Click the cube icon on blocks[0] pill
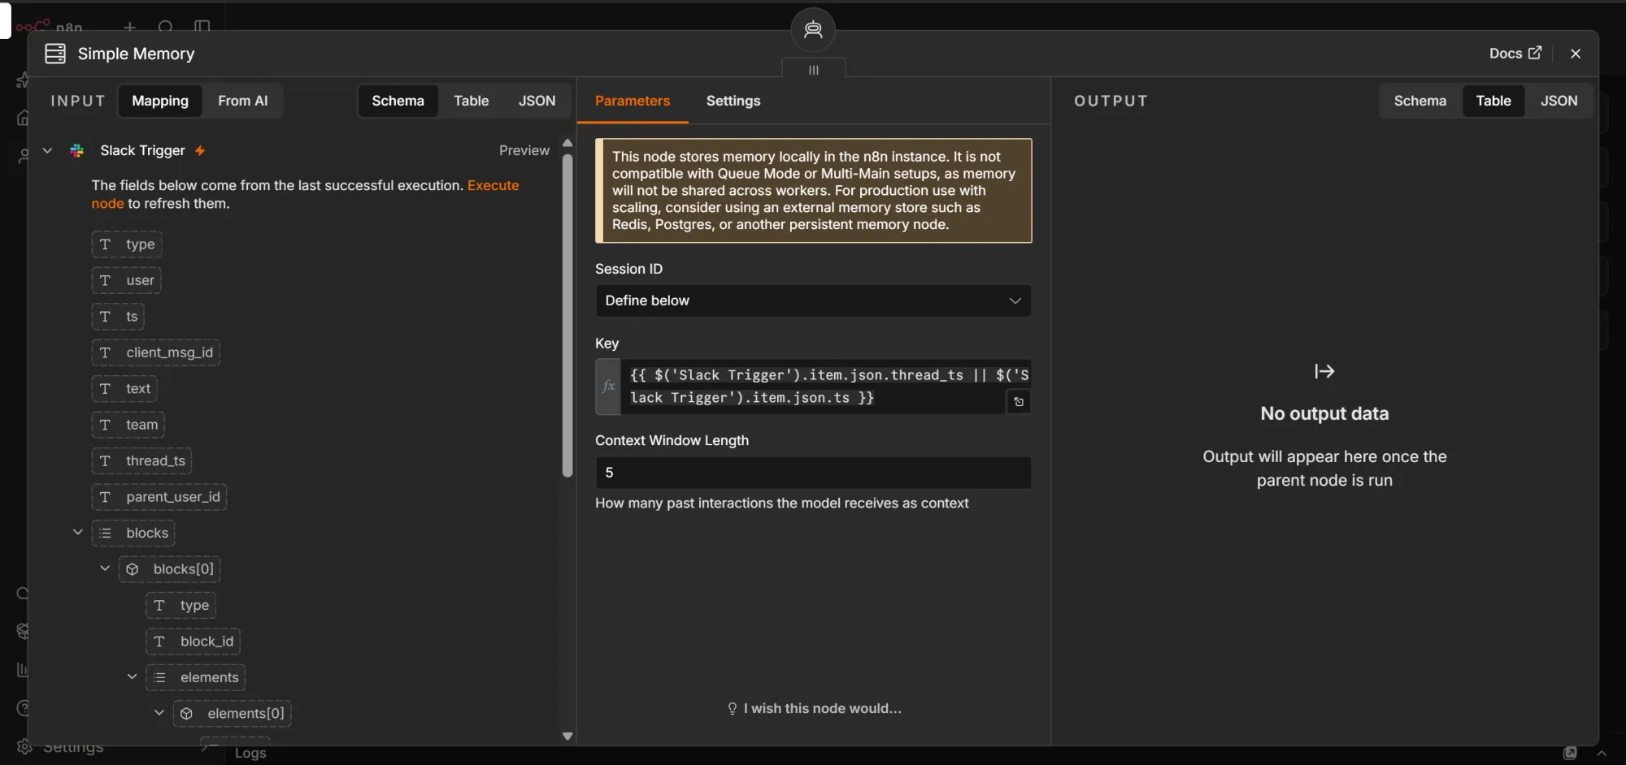1626x765 pixels. tap(133, 569)
